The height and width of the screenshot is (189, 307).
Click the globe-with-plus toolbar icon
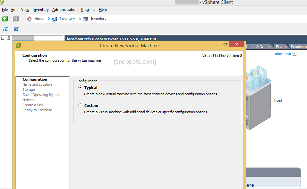[16, 29]
